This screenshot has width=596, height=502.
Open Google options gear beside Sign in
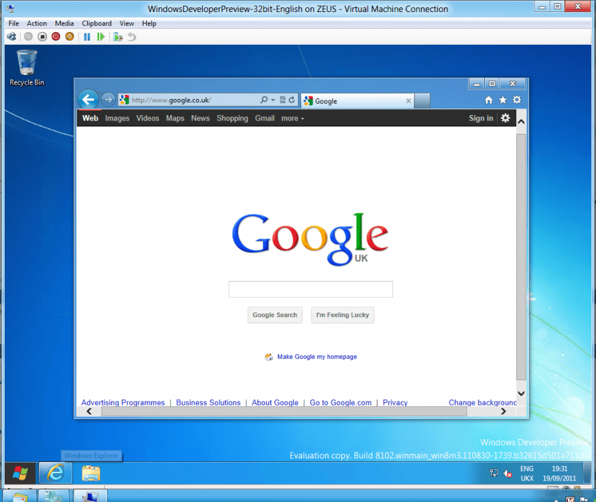pyautogui.click(x=505, y=118)
